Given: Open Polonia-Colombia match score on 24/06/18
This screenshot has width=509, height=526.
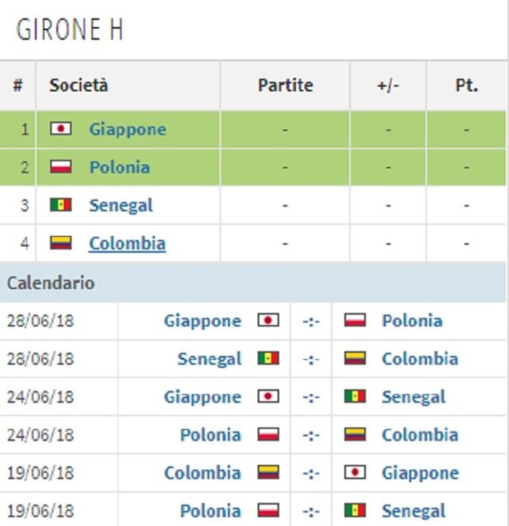Looking at the screenshot, I should point(311,435).
